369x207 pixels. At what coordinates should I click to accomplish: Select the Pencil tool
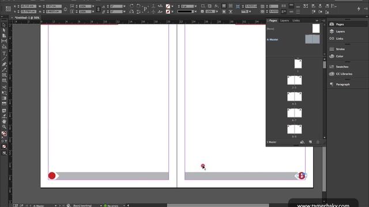(x=4, y=70)
